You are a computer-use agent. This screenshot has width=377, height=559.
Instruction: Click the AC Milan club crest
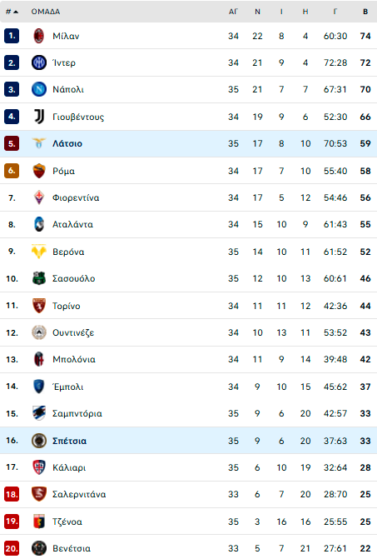tap(39, 36)
